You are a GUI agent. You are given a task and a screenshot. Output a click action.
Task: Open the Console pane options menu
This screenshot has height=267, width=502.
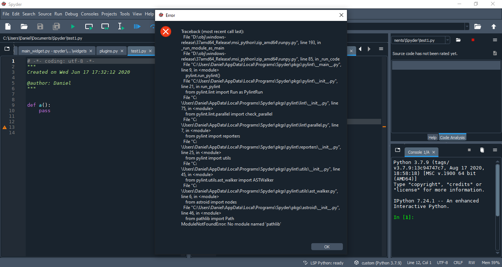click(495, 150)
